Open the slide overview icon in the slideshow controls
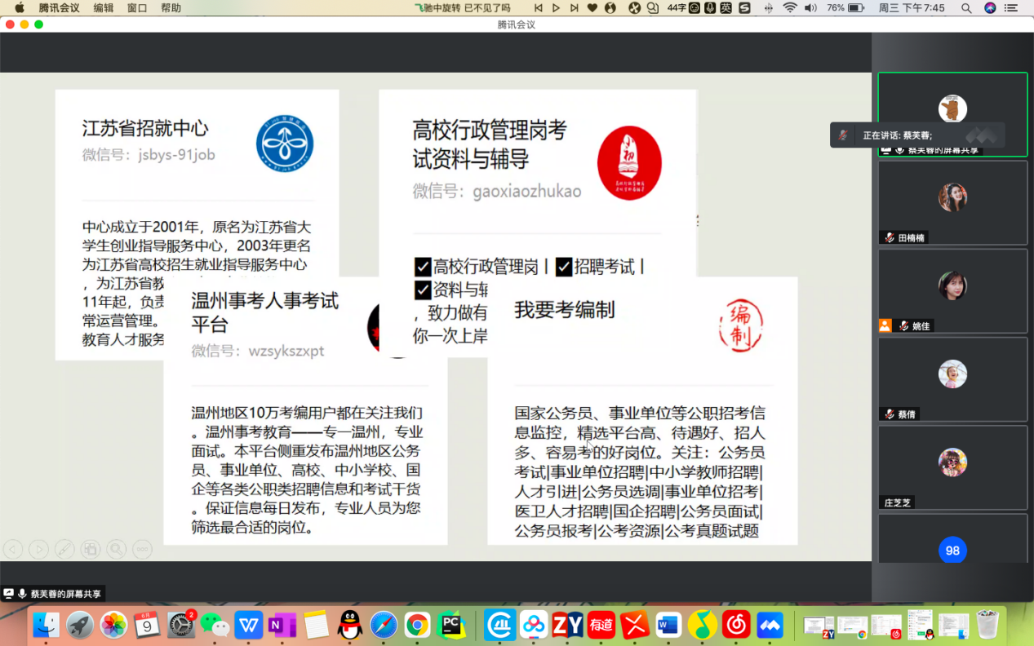The height and width of the screenshot is (646, 1034). [91, 549]
